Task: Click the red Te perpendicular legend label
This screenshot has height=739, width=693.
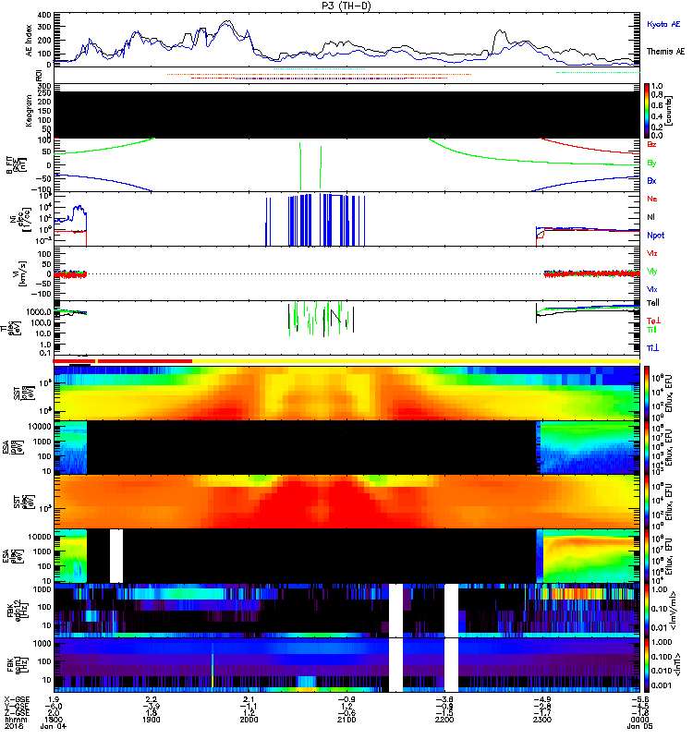Action: click(x=653, y=321)
